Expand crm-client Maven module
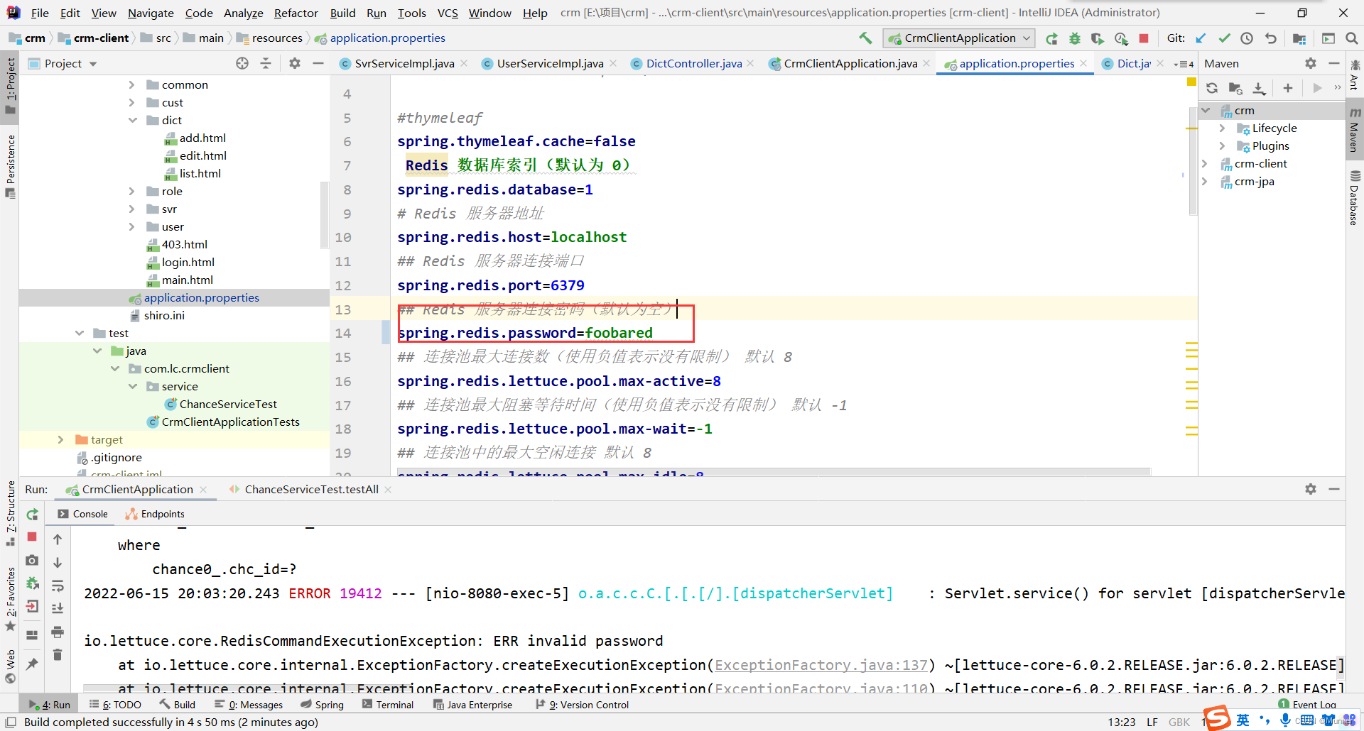The height and width of the screenshot is (731, 1364). click(1205, 163)
